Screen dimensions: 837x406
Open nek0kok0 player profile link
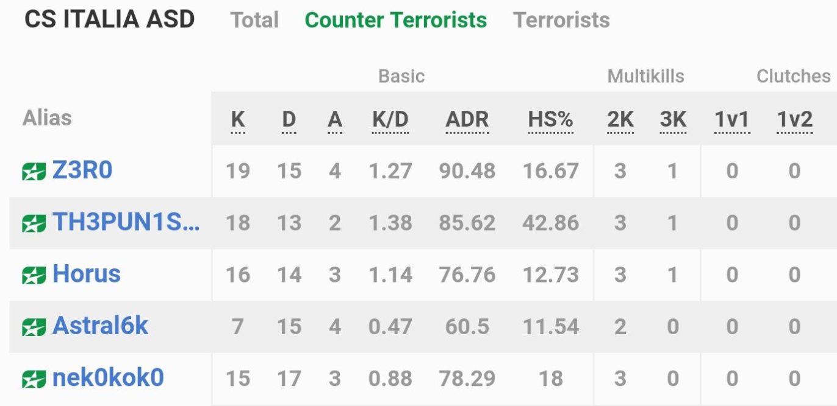109,378
